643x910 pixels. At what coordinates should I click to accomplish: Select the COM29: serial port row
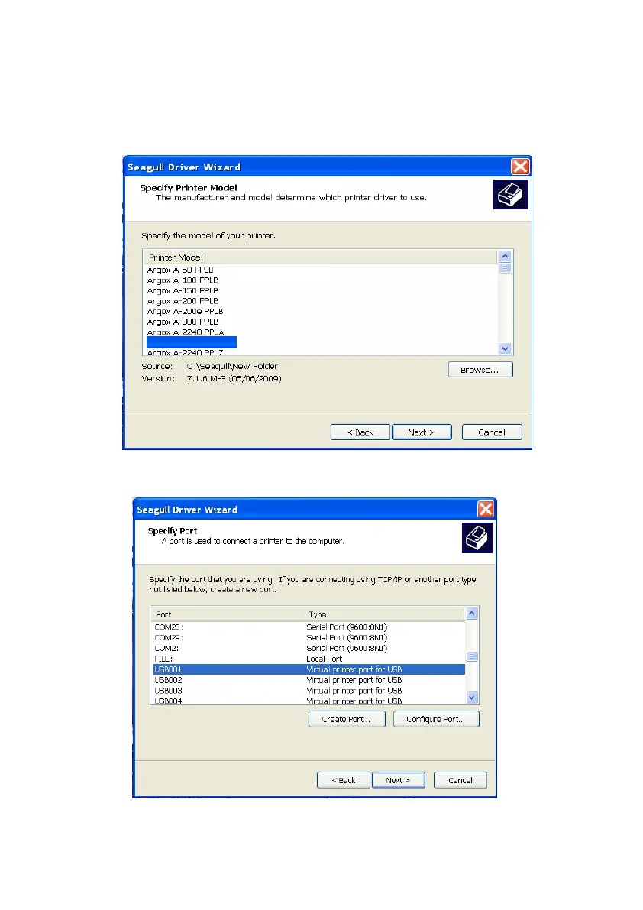coord(309,637)
